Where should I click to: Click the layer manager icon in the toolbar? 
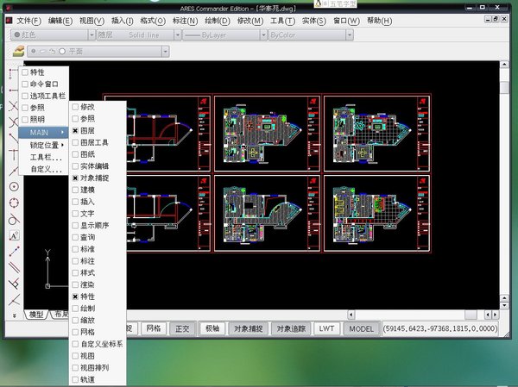[x=16, y=52]
